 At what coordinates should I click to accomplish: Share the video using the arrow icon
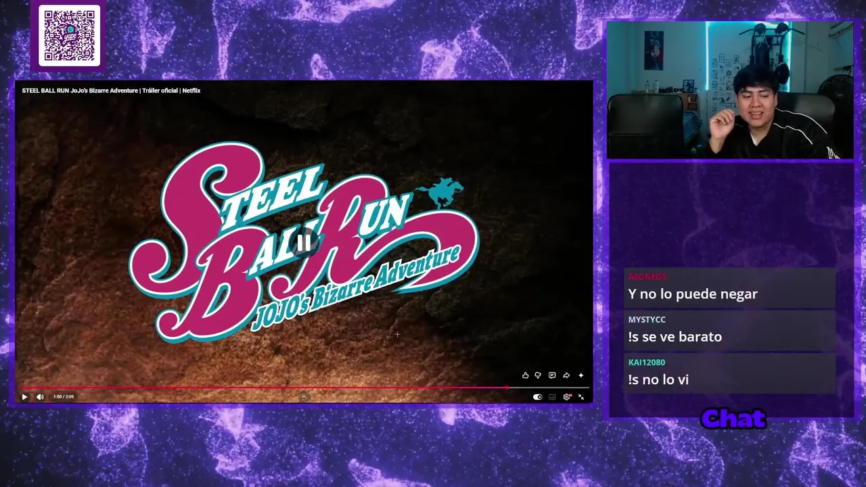tap(566, 375)
